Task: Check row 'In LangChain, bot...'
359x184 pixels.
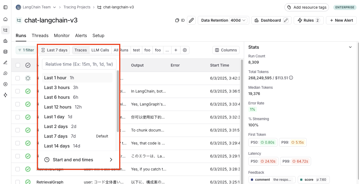Action: click(18, 91)
